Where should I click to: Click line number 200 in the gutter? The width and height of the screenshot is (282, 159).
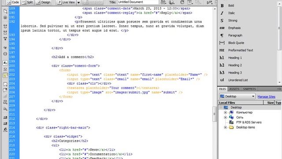coord(12,66)
